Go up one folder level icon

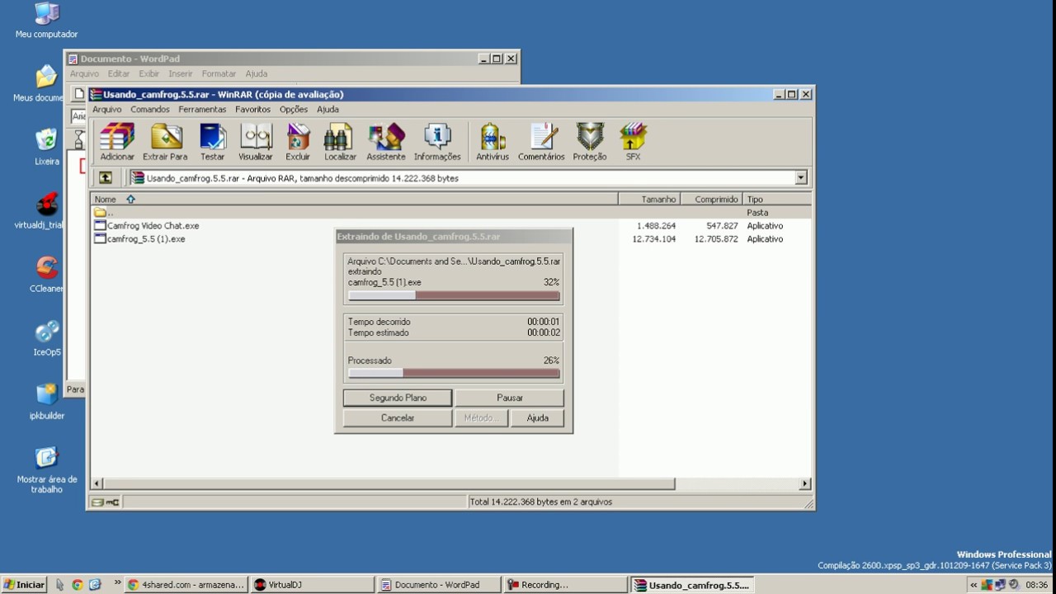(106, 177)
